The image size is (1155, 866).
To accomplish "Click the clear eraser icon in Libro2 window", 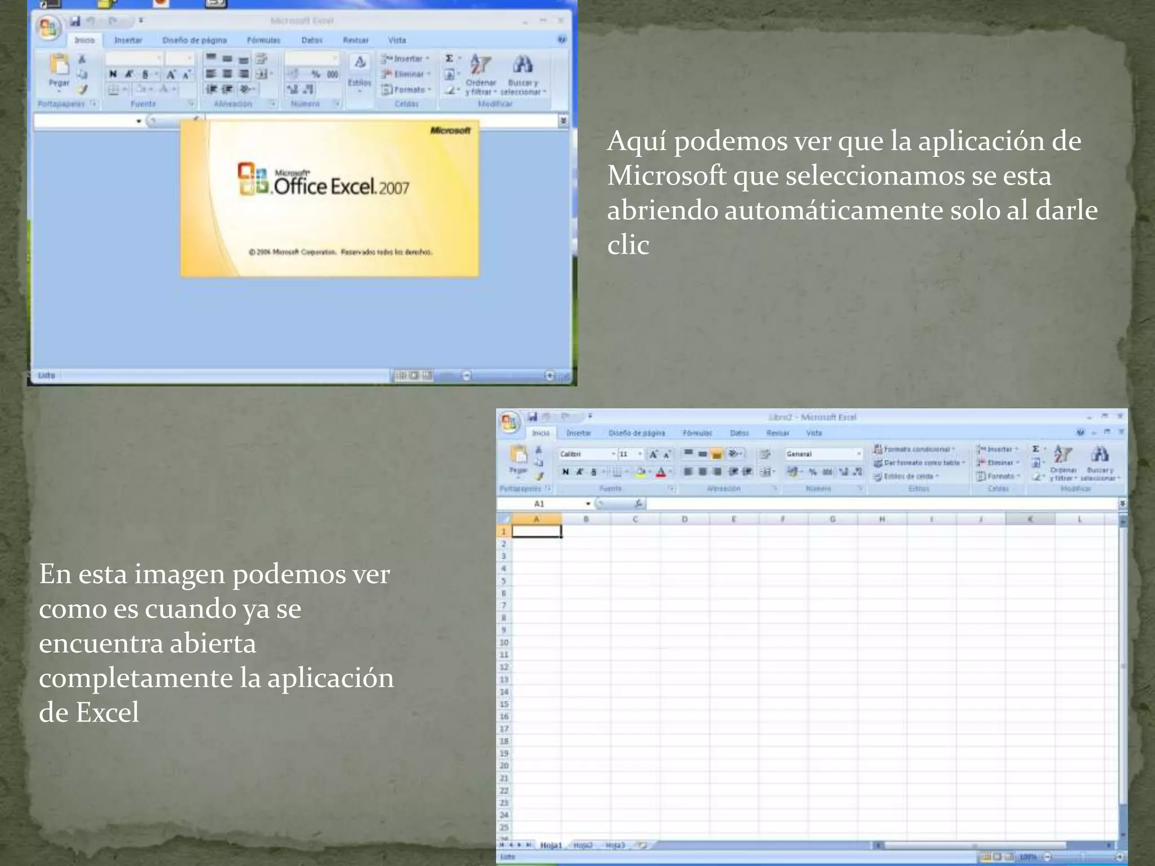I will [x=1037, y=477].
